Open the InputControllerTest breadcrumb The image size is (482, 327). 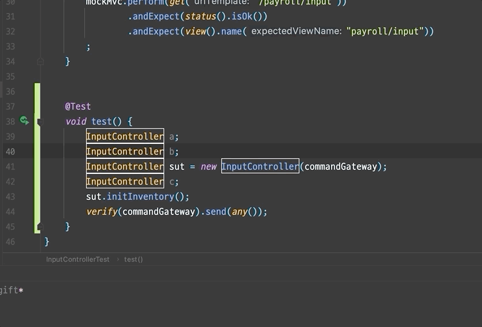point(78,259)
